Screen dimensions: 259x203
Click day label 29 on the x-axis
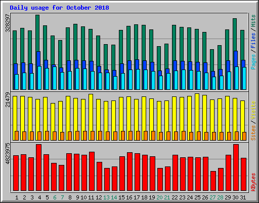pos(228,197)
